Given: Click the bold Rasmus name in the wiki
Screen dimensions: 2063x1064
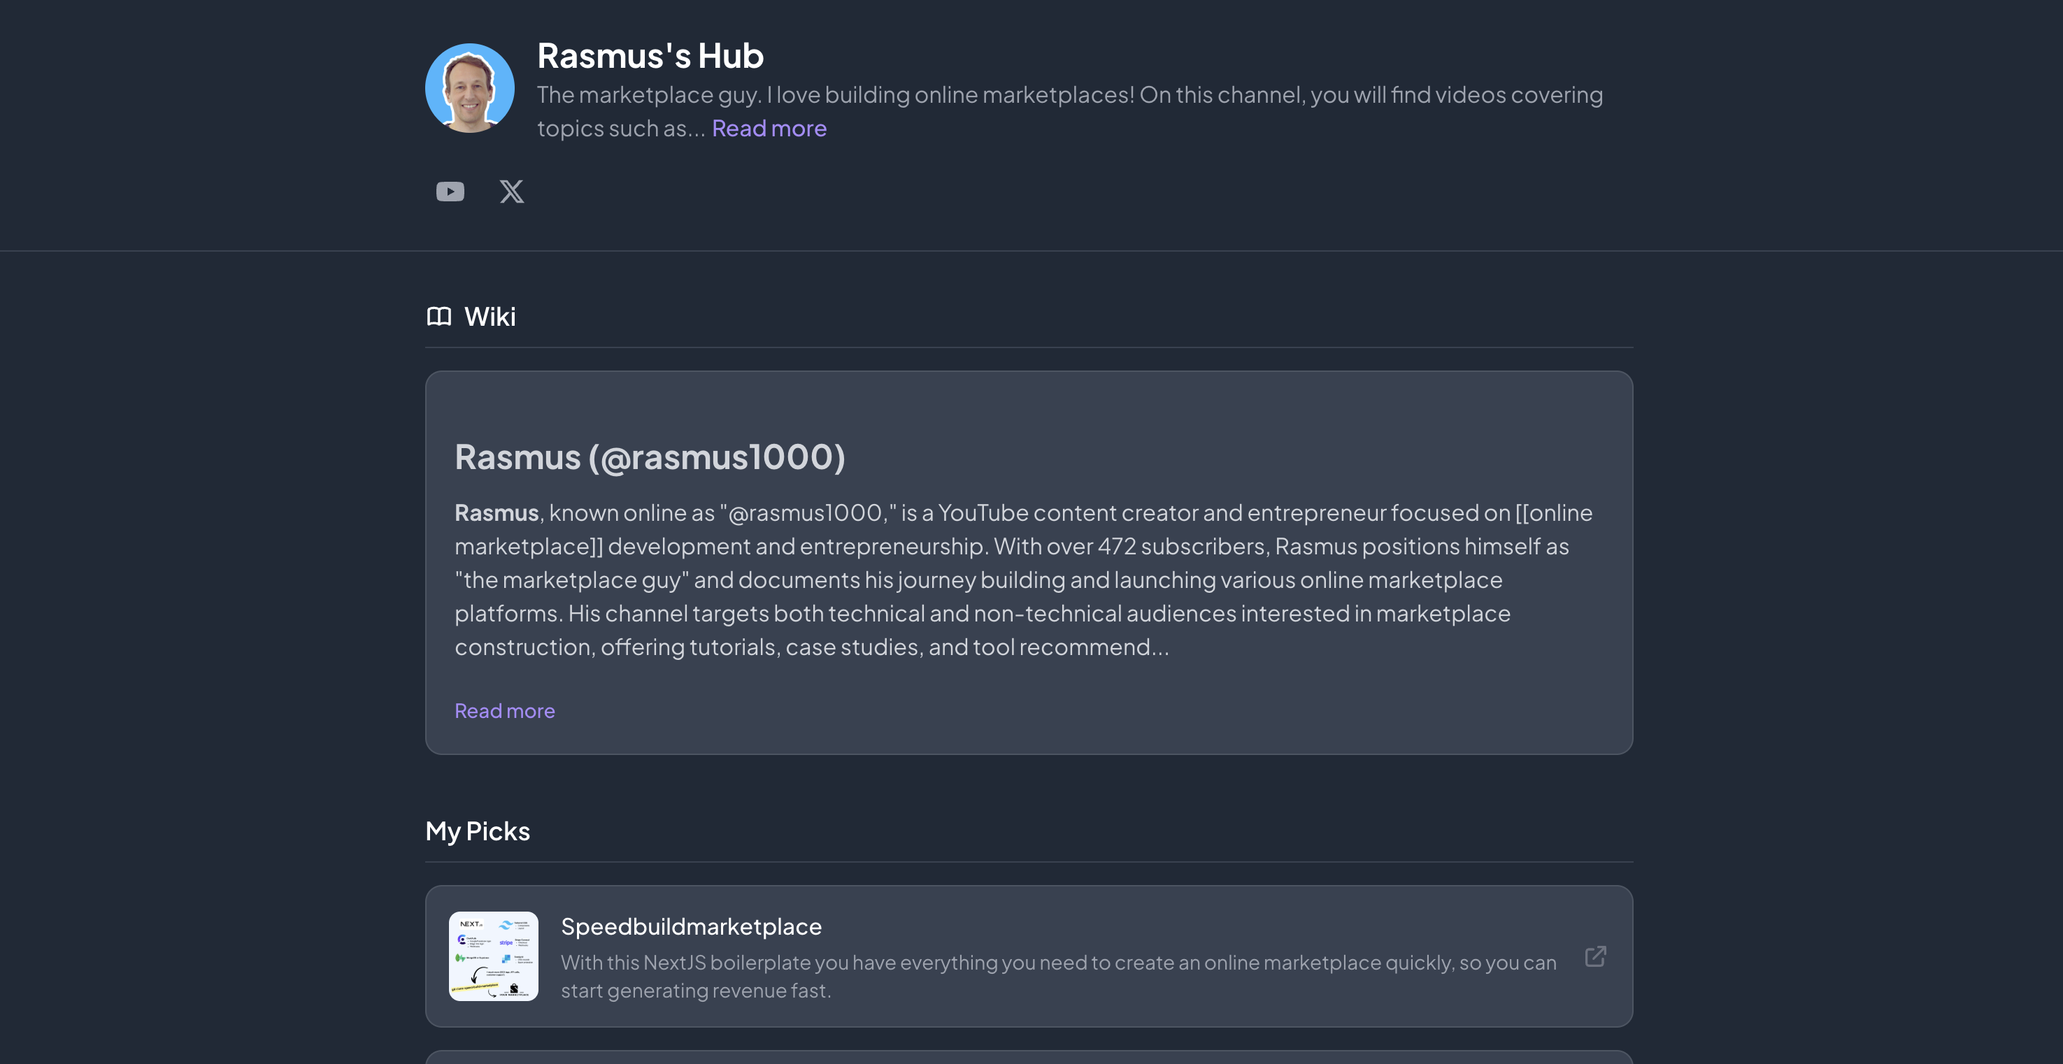Looking at the screenshot, I should click(x=497, y=513).
